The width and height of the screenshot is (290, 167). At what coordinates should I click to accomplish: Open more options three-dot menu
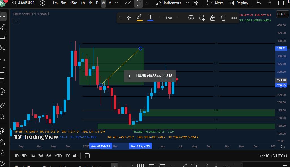click(234, 18)
